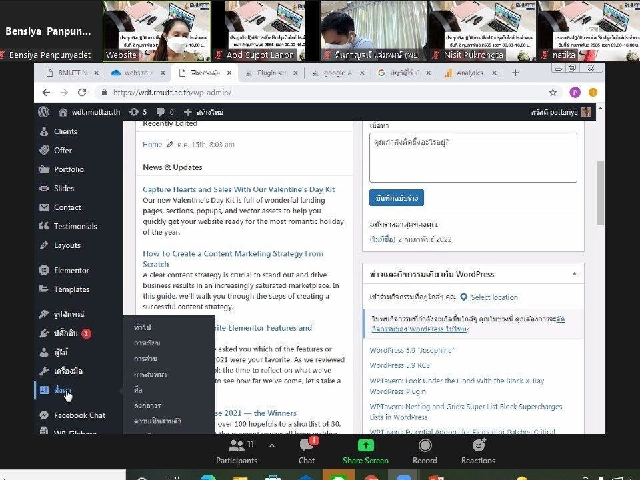Image resolution: width=640 pixels, height=480 pixels.
Task: Start Zoom recording with Record
Action: point(425,452)
